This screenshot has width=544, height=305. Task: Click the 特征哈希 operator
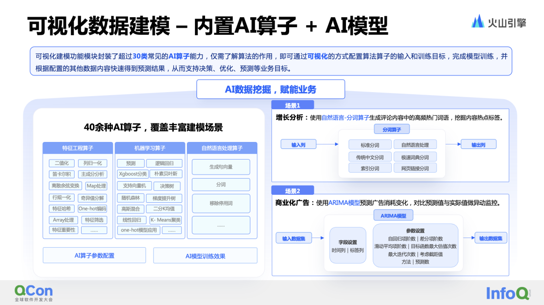coord(62,209)
